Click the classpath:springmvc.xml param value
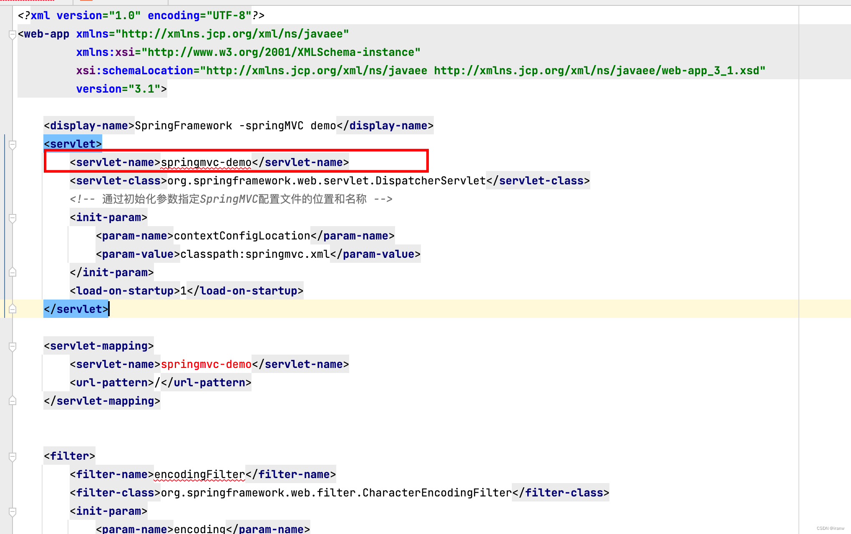 point(255,254)
